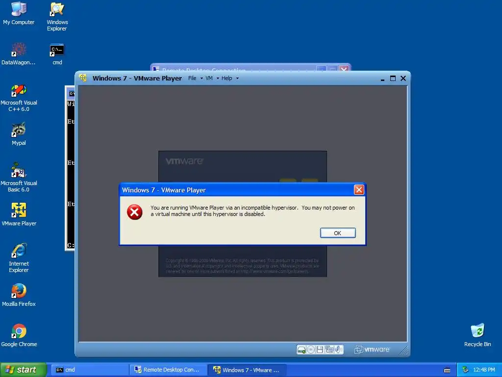Close the error dialog with the red X
Screen dimensions: 502x377
pos(359,190)
